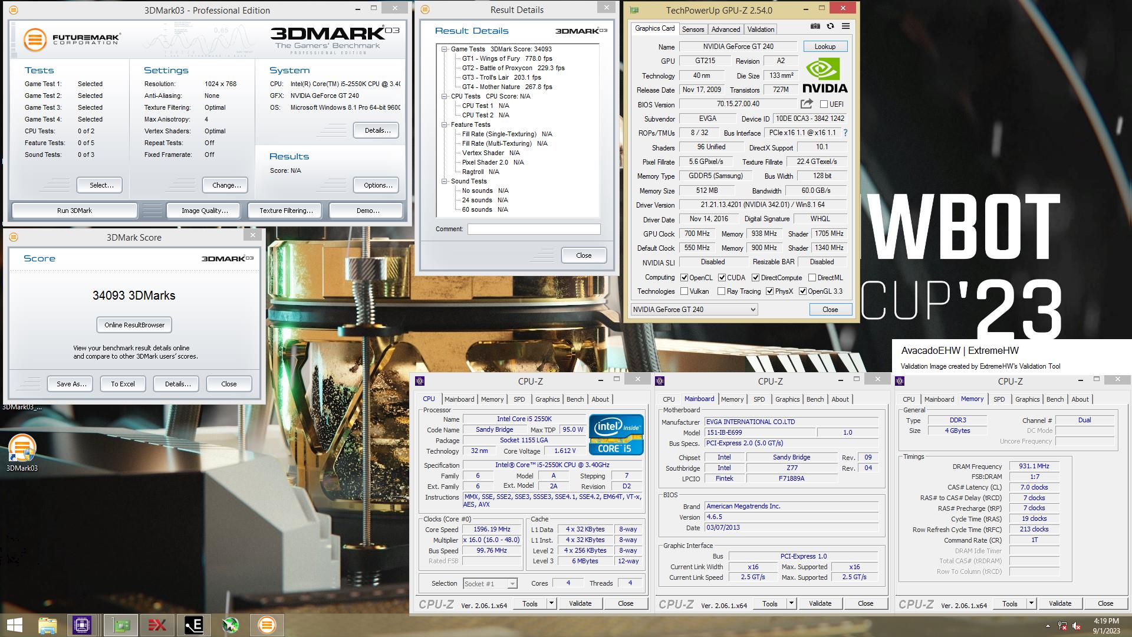Toggle the PhysX checkbox
1132x637 pixels.
769,291
